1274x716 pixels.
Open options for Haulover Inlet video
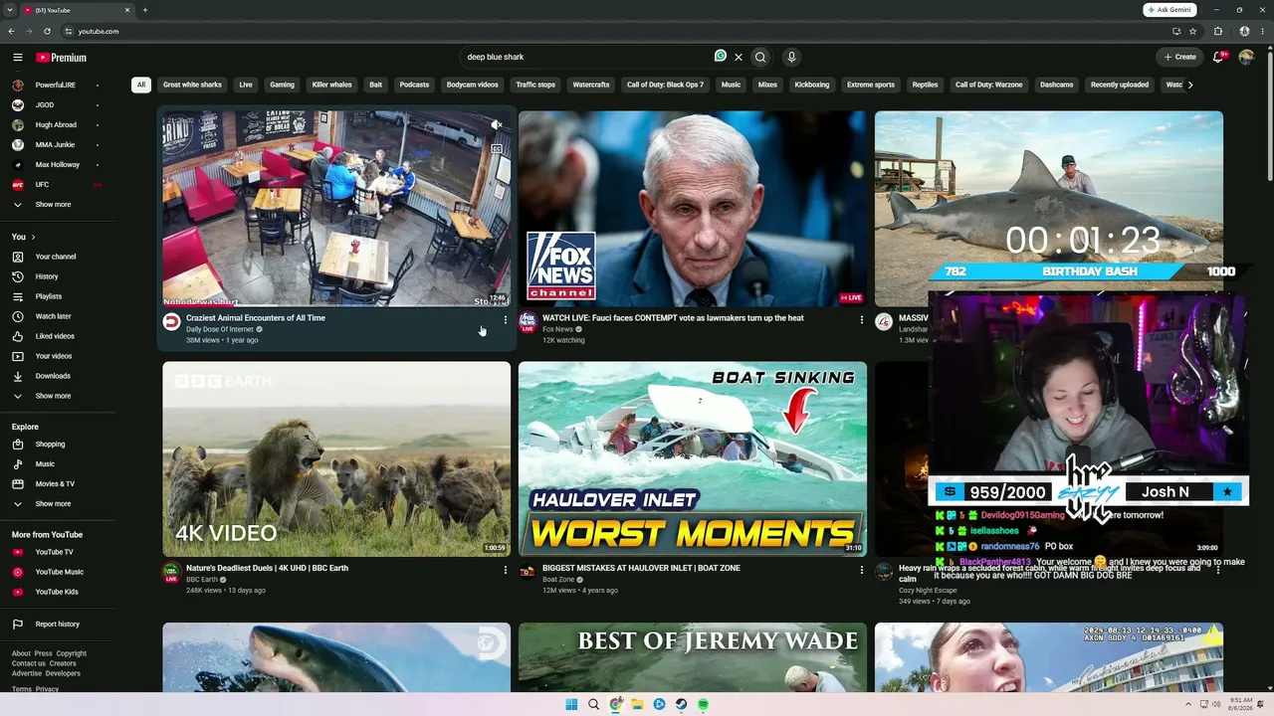coord(862,570)
